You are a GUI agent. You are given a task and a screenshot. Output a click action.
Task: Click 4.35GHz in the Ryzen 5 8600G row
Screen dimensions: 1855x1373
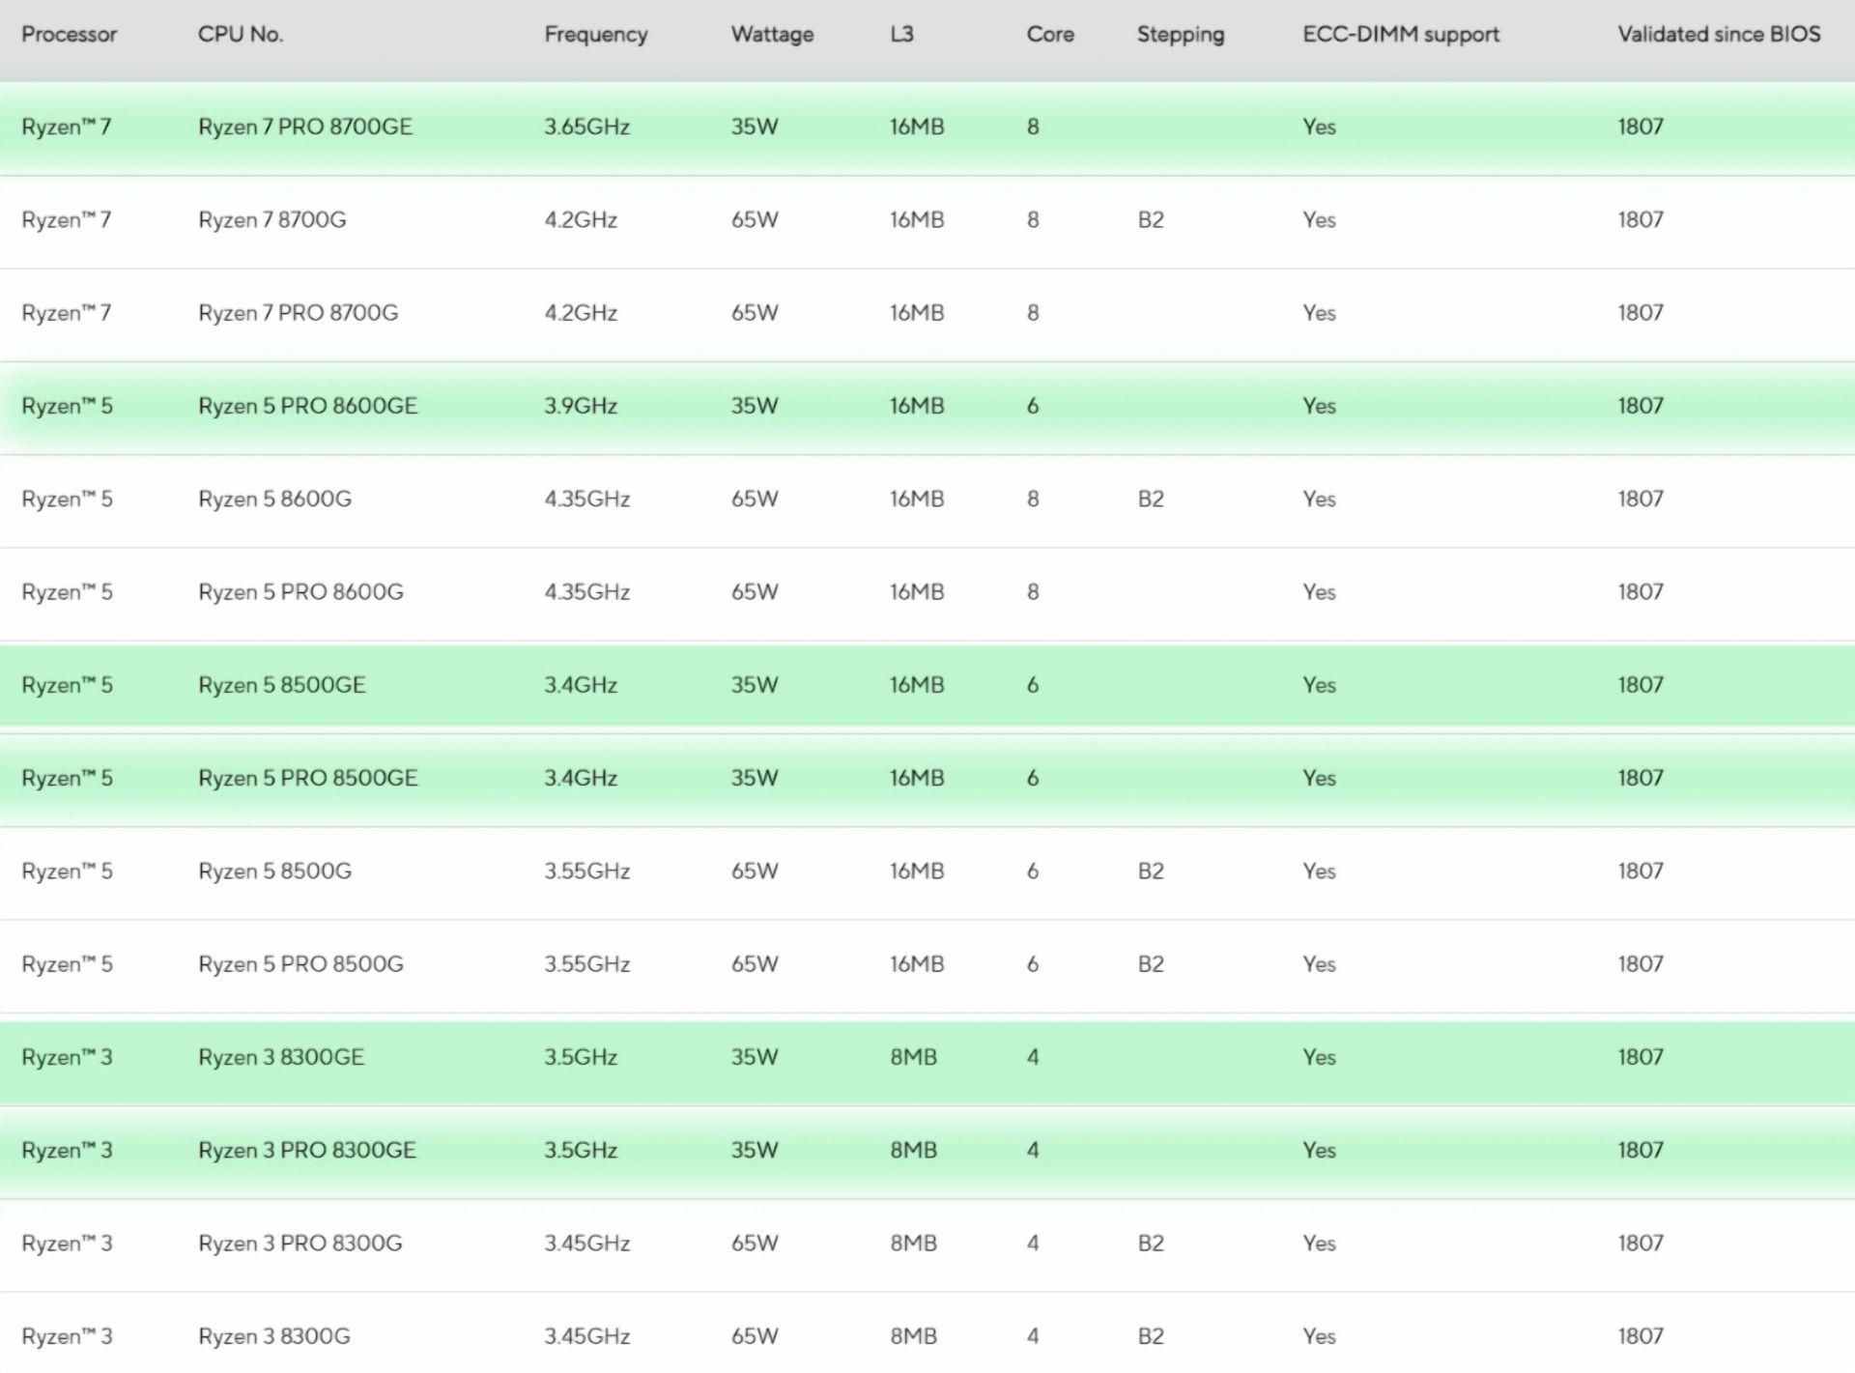pos(586,500)
